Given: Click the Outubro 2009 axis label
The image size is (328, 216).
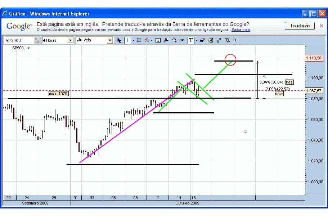Looking at the screenshot, I should pos(187,203).
